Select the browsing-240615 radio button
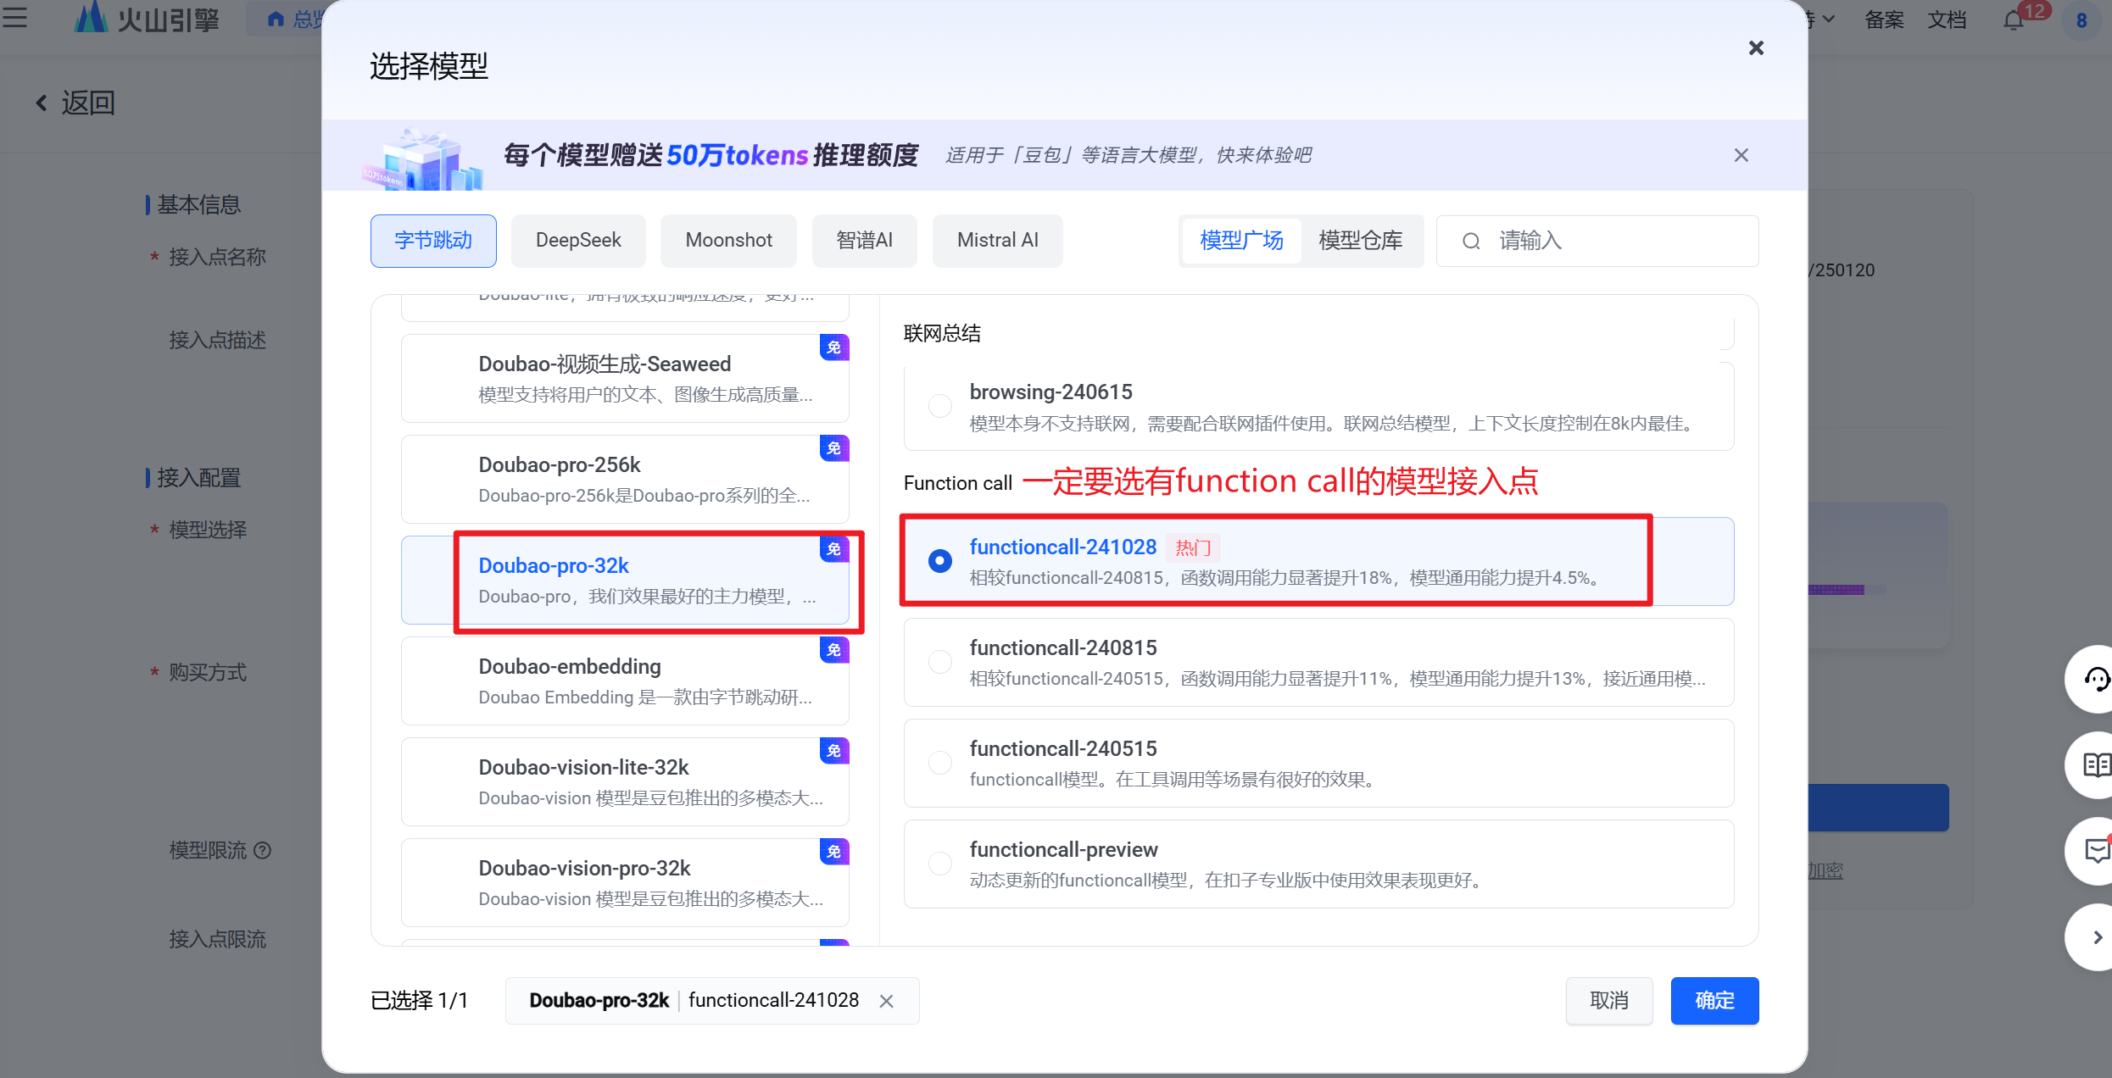This screenshot has height=1078, width=2112. coord(939,406)
